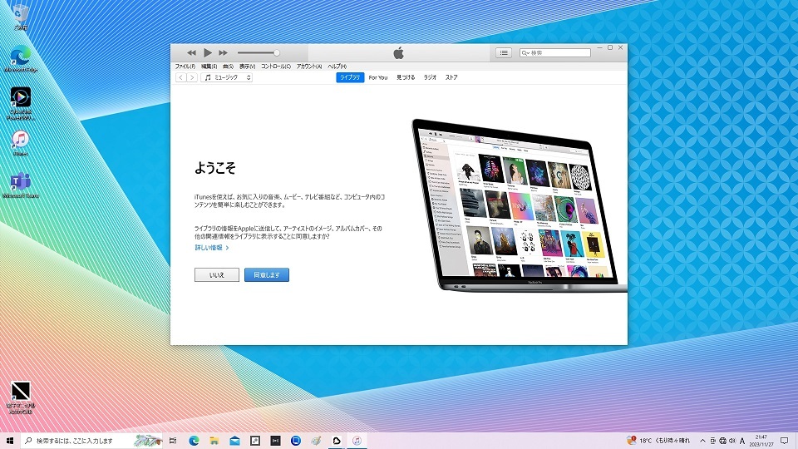Toggle the IME input mode A indicator

[x=742, y=441]
